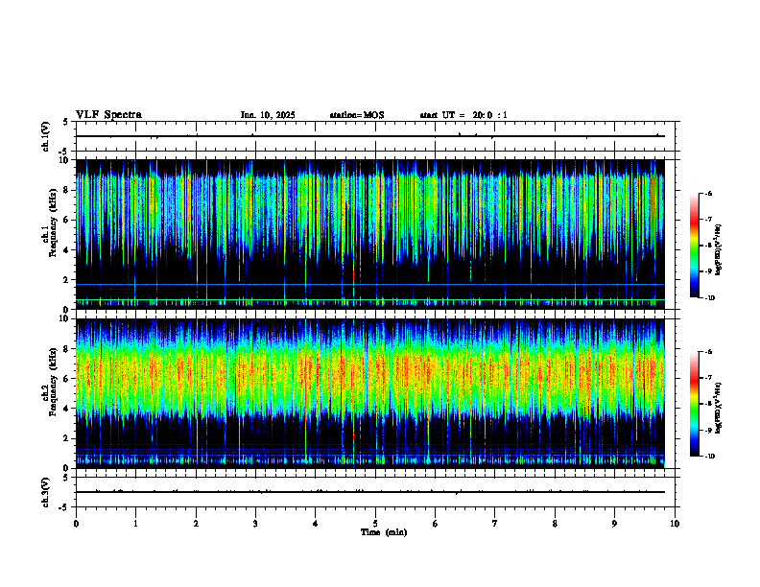Screen dimensions: 760x587
Task: Click the time axis tick label "1"
Action: (x=135, y=524)
